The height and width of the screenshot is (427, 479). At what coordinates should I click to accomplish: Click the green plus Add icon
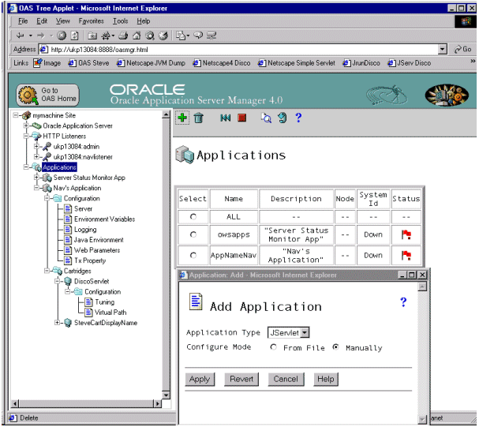182,118
